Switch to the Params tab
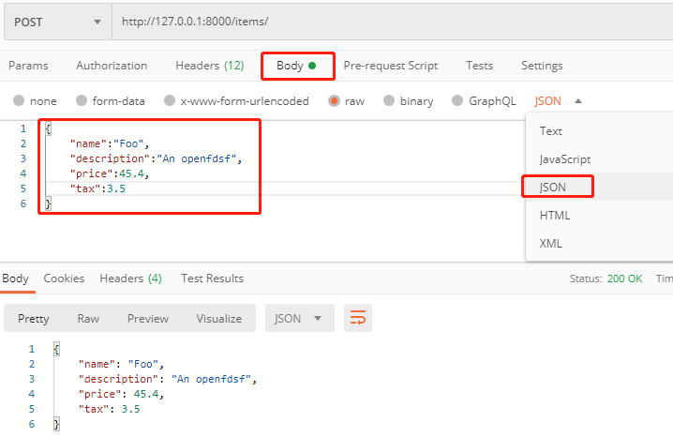Viewport: 673px width, 437px height. (x=28, y=66)
